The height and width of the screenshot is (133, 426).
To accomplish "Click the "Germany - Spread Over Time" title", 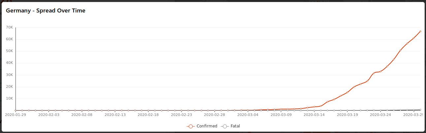I will pos(46,11).
